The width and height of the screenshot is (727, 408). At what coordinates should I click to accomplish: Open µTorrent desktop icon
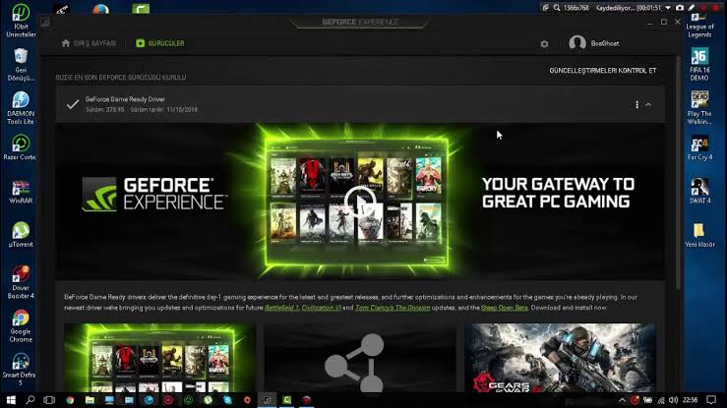point(21,235)
